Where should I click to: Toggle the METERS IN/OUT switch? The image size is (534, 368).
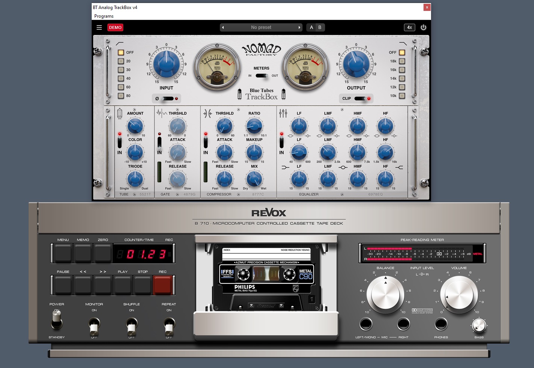coord(262,76)
